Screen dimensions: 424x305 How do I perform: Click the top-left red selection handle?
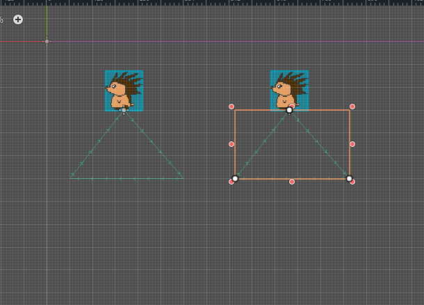[231, 107]
